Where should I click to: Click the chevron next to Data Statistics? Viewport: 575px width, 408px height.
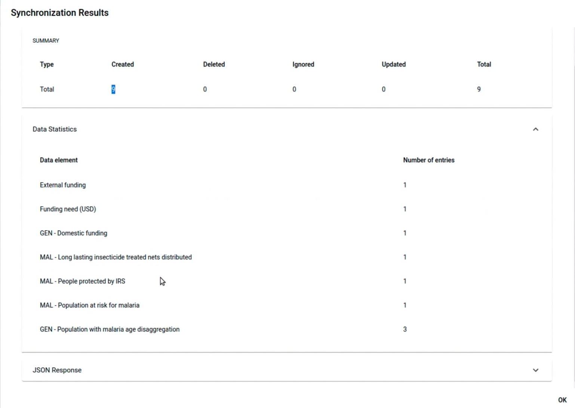(x=535, y=129)
